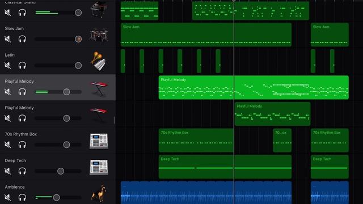Select the second blue Ambience region
This screenshot has width=363, height=204.
coord(330,193)
